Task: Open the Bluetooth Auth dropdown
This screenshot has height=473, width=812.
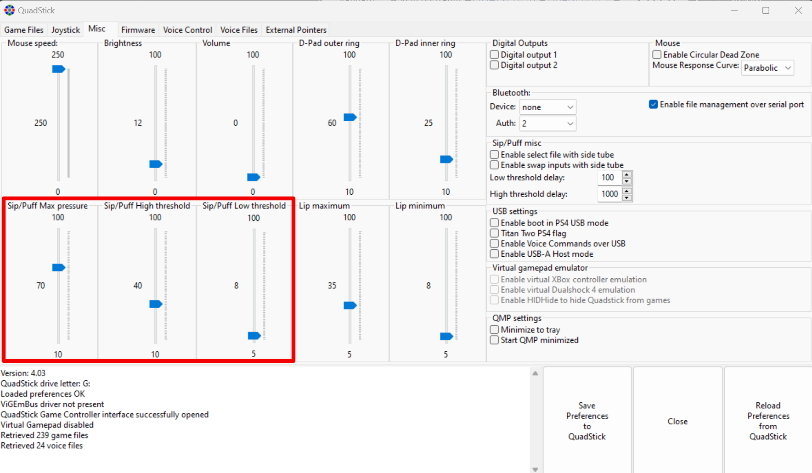Action: [547, 124]
